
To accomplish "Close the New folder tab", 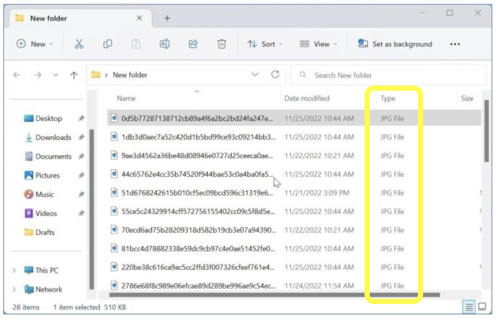I will [139, 18].
